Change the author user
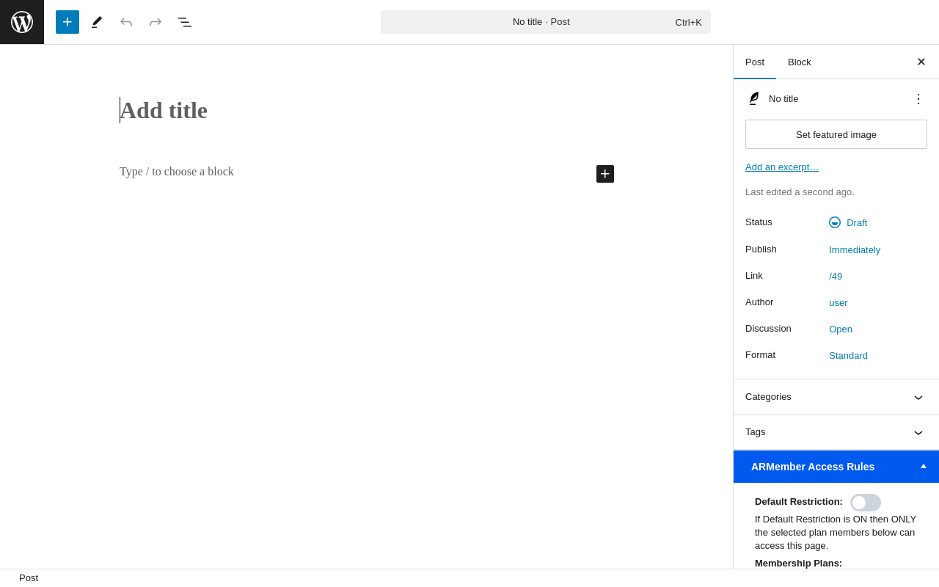This screenshot has width=939, height=587. click(838, 302)
